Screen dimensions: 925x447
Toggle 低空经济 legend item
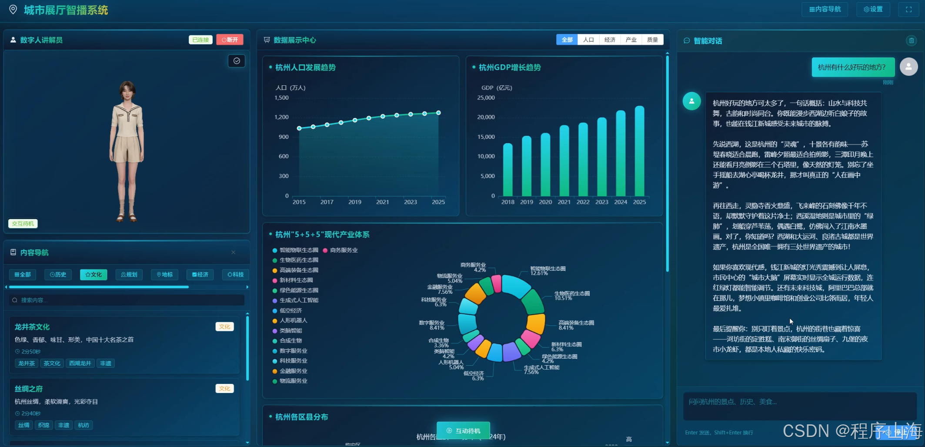coord(287,311)
